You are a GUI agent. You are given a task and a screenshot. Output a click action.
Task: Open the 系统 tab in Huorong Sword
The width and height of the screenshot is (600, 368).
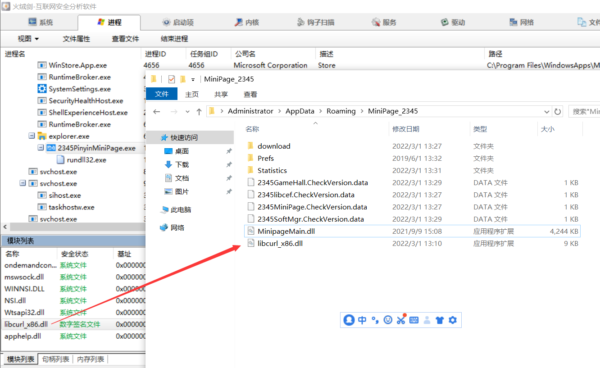(41, 23)
